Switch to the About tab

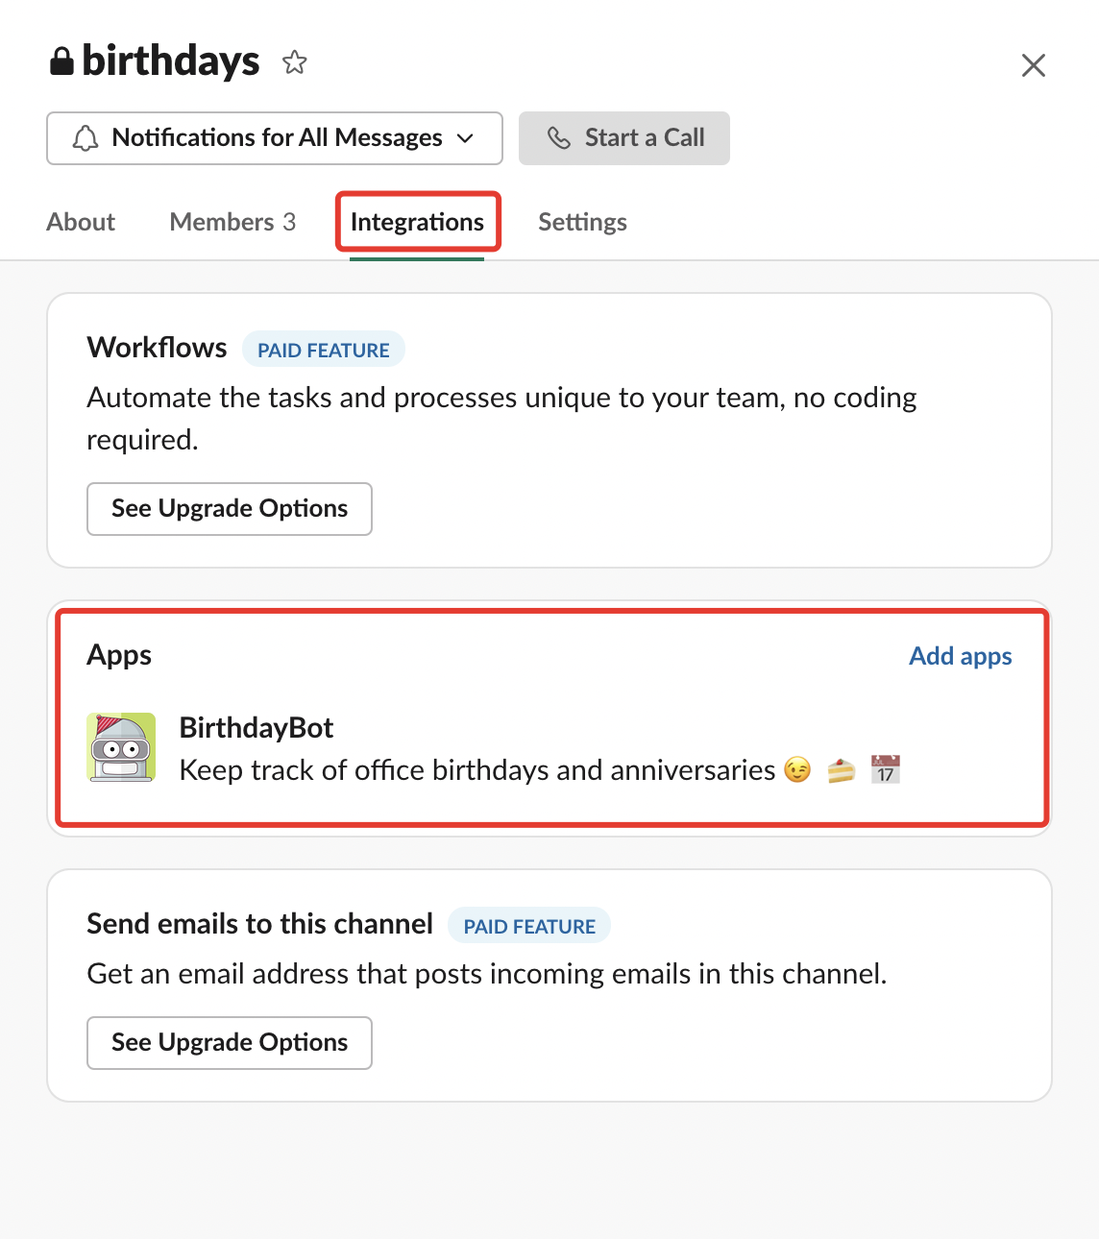pos(81,222)
